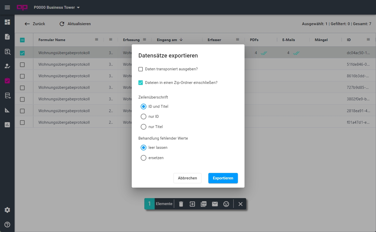
Task: Click Aktualisieren to refresh the list
Action: [75, 24]
